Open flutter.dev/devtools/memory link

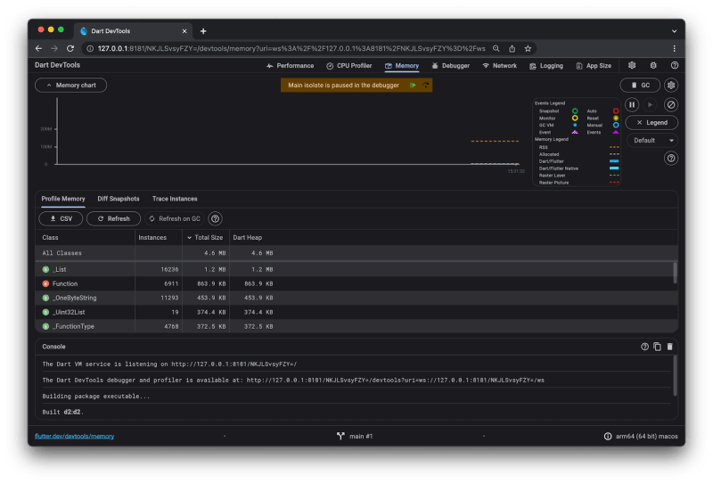point(75,436)
